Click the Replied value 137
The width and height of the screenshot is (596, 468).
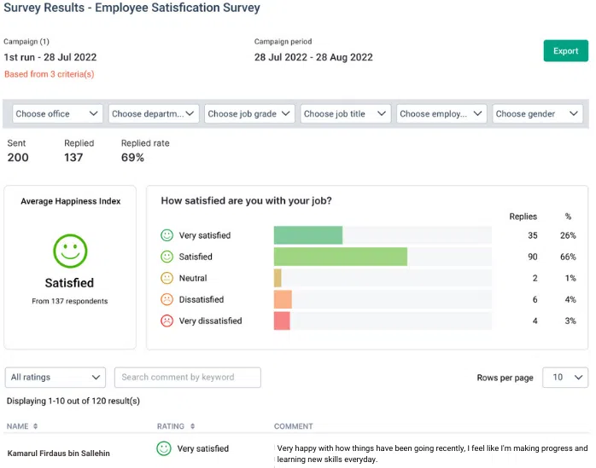pyautogui.click(x=73, y=158)
